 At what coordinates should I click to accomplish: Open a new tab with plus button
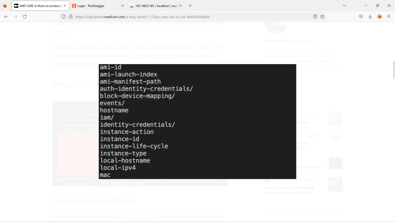(x=190, y=6)
